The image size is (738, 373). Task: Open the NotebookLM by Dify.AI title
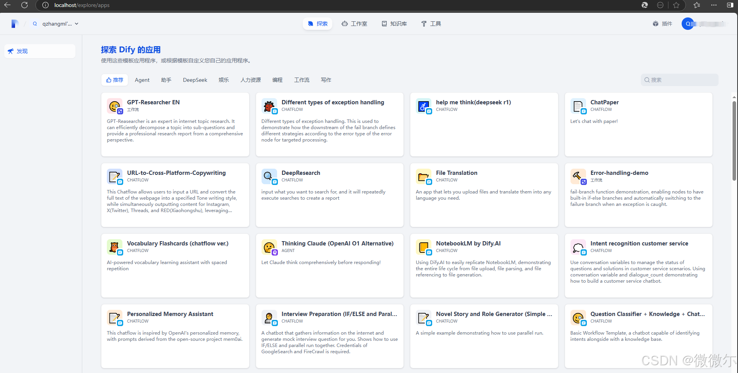pos(468,243)
